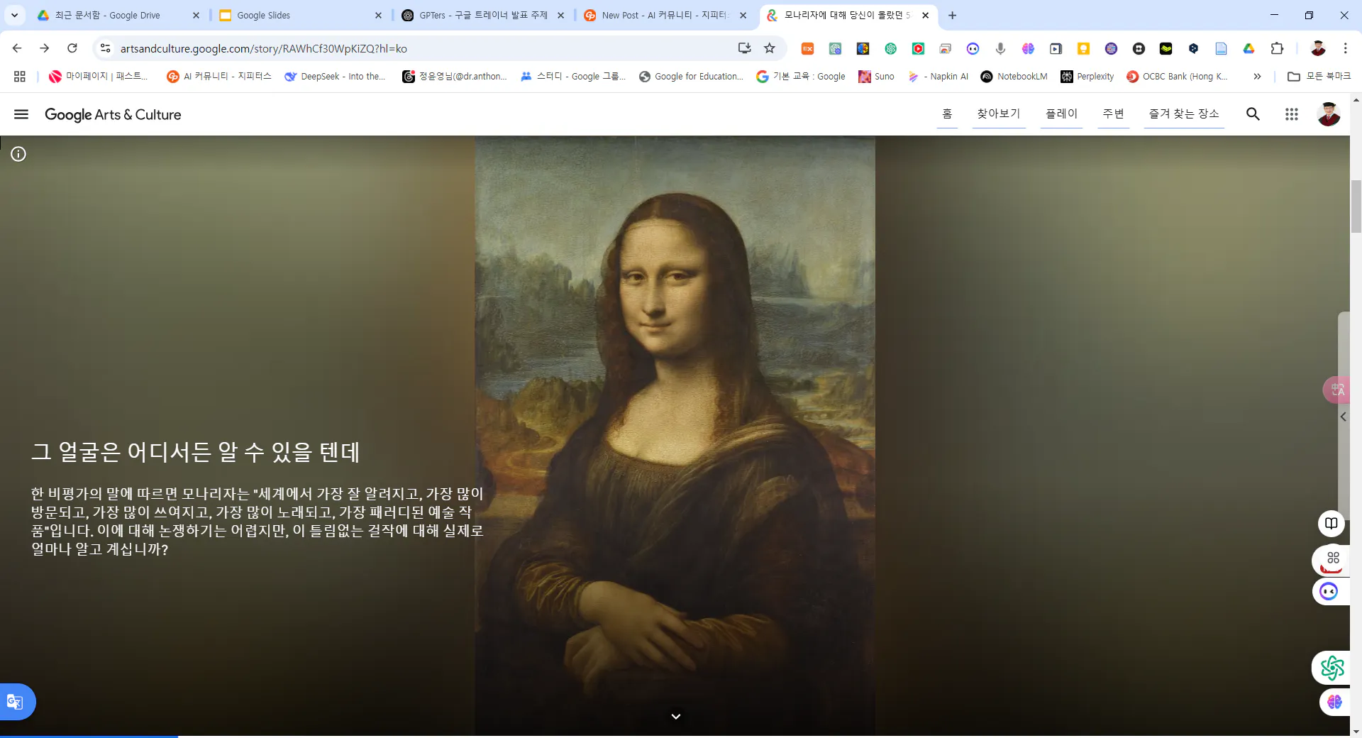Viewport: 1362px width, 738px height.
Task: Open the Chrome extensions puzzle icon
Action: [1277, 48]
